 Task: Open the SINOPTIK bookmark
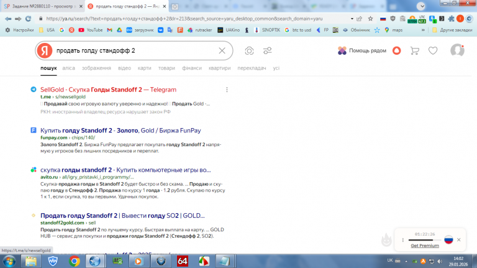[x=268, y=30]
